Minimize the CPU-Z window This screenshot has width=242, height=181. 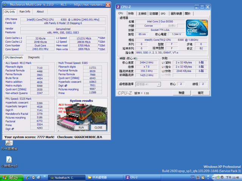coord(197,7)
